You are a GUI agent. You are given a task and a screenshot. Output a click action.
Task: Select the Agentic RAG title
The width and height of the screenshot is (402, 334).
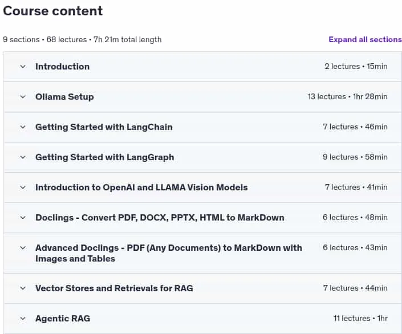(x=63, y=319)
